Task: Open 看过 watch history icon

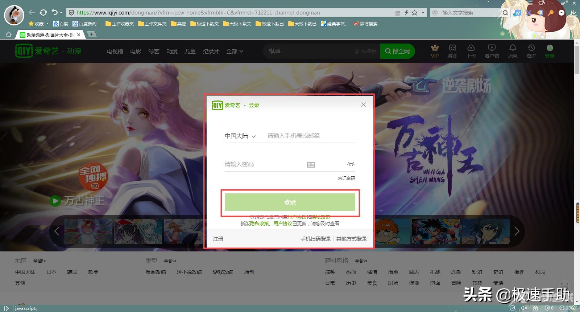Action: point(531,48)
